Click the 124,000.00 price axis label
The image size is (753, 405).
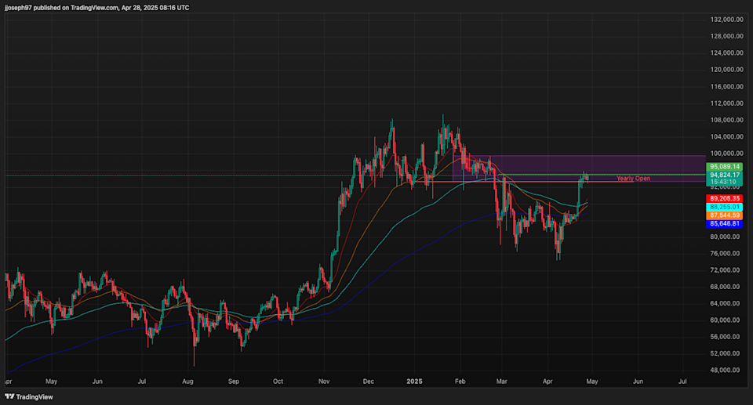point(726,52)
